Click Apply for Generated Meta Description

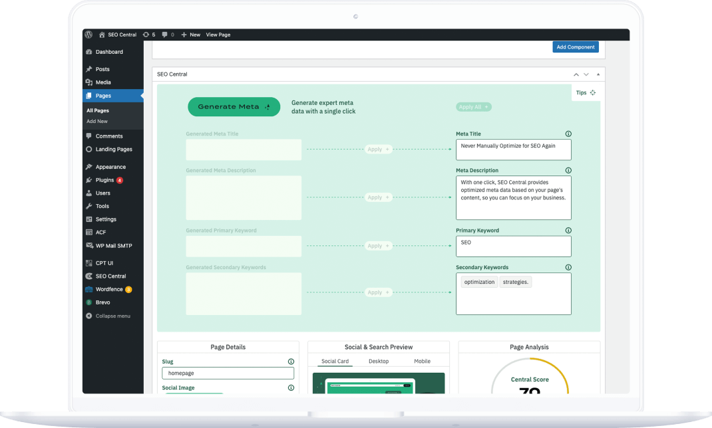tap(378, 197)
